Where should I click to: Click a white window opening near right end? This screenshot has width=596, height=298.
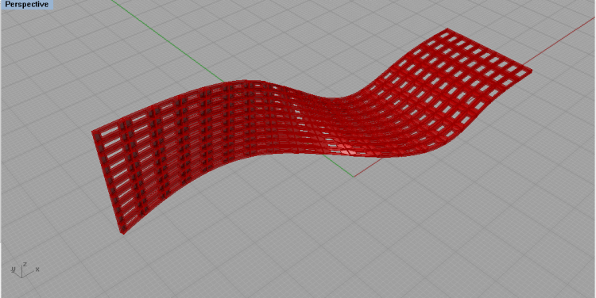(513, 69)
